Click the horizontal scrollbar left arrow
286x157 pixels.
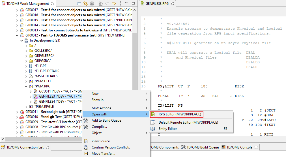[x=3, y=139]
